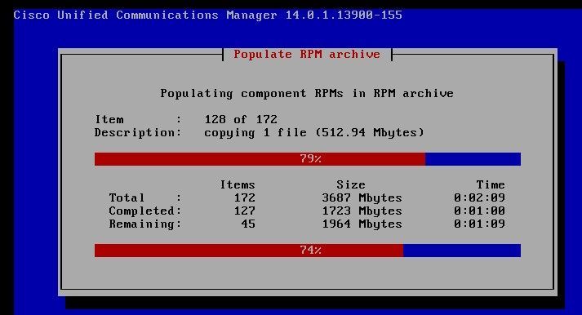Click the 'Item' field label
Image resolution: width=582 pixels, height=315 pixels.
click(x=109, y=119)
